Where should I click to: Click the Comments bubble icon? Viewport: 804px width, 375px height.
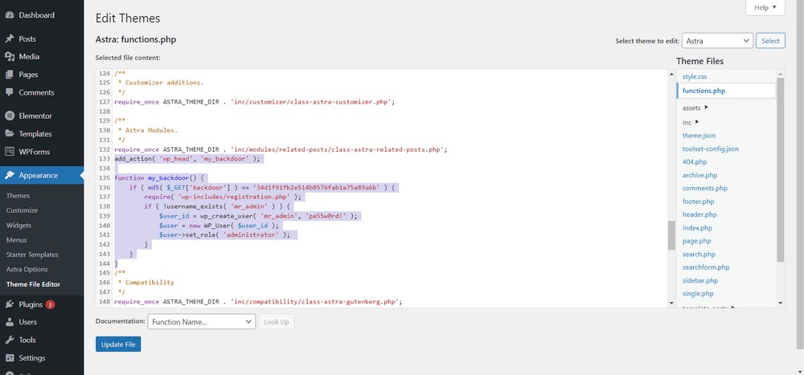9,92
